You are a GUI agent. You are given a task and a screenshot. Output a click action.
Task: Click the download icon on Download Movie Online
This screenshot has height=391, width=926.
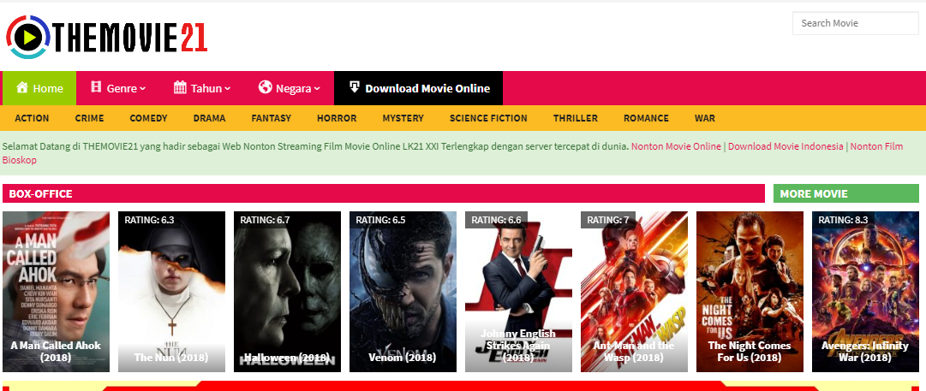(x=355, y=88)
